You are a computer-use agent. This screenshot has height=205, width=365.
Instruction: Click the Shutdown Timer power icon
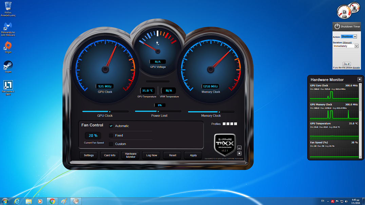pyautogui.click(x=337, y=26)
